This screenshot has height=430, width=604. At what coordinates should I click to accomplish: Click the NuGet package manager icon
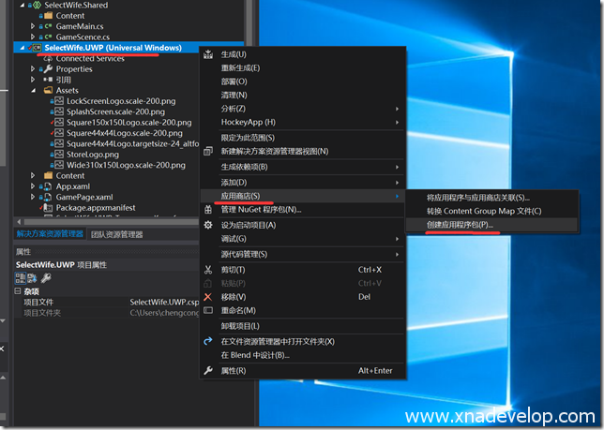pos(208,210)
